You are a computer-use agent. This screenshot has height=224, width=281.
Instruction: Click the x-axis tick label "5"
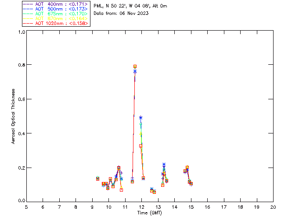click(x=26, y=207)
